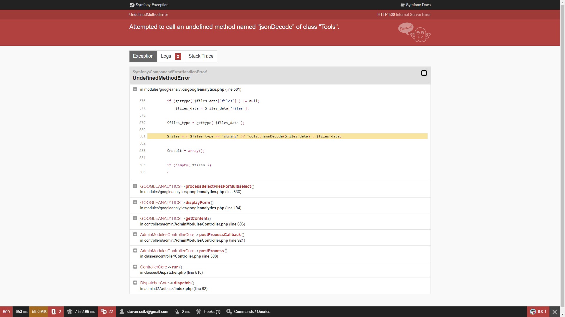Viewport: 565px width, 317px height.
Task: Expand the ControllerCore run trace frame
Action: tap(135, 267)
